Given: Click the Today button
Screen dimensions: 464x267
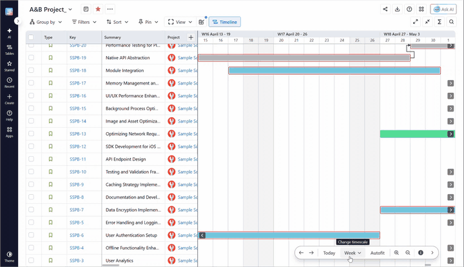Looking at the screenshot, I should [329, 253].
